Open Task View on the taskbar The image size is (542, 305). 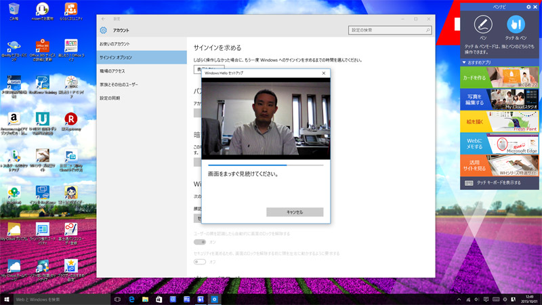(117, 299)
